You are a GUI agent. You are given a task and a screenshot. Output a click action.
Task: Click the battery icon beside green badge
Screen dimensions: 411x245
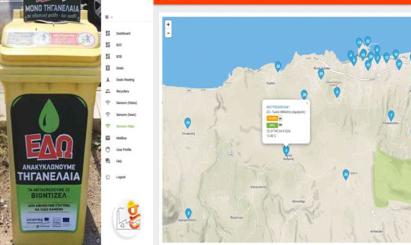click(x=280, y=125)
